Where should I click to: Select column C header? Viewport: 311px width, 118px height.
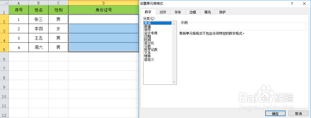(58, 2)
